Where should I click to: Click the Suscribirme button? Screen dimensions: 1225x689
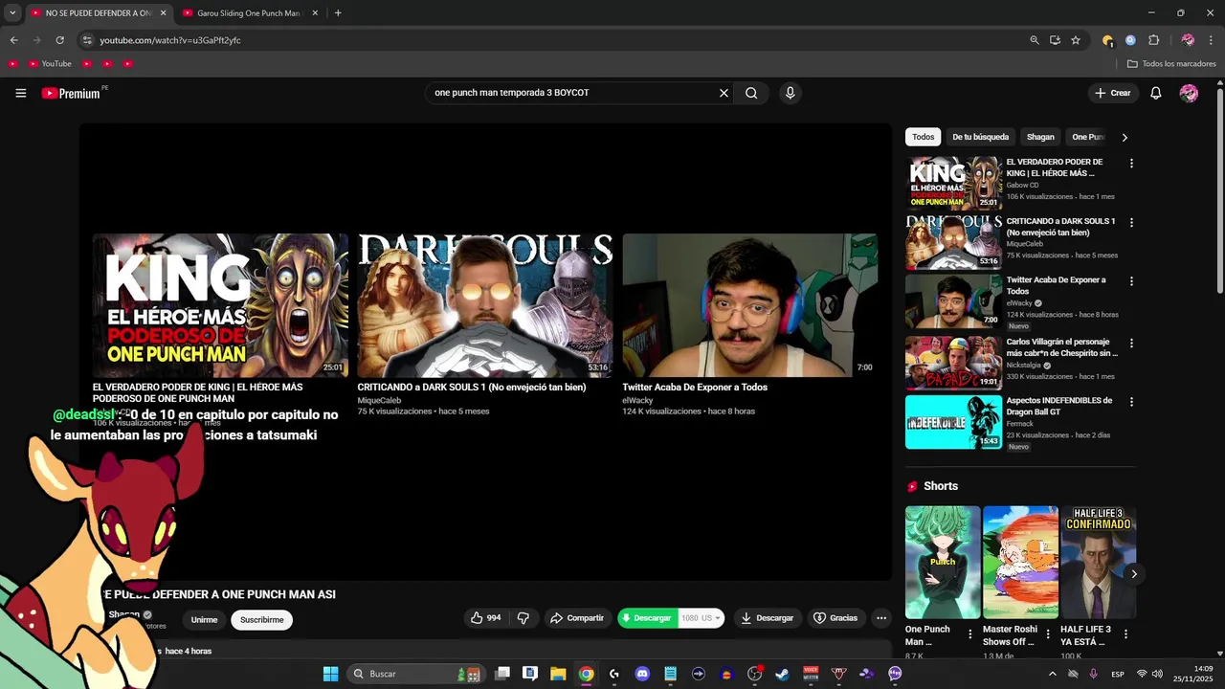(x=262, y=620)
